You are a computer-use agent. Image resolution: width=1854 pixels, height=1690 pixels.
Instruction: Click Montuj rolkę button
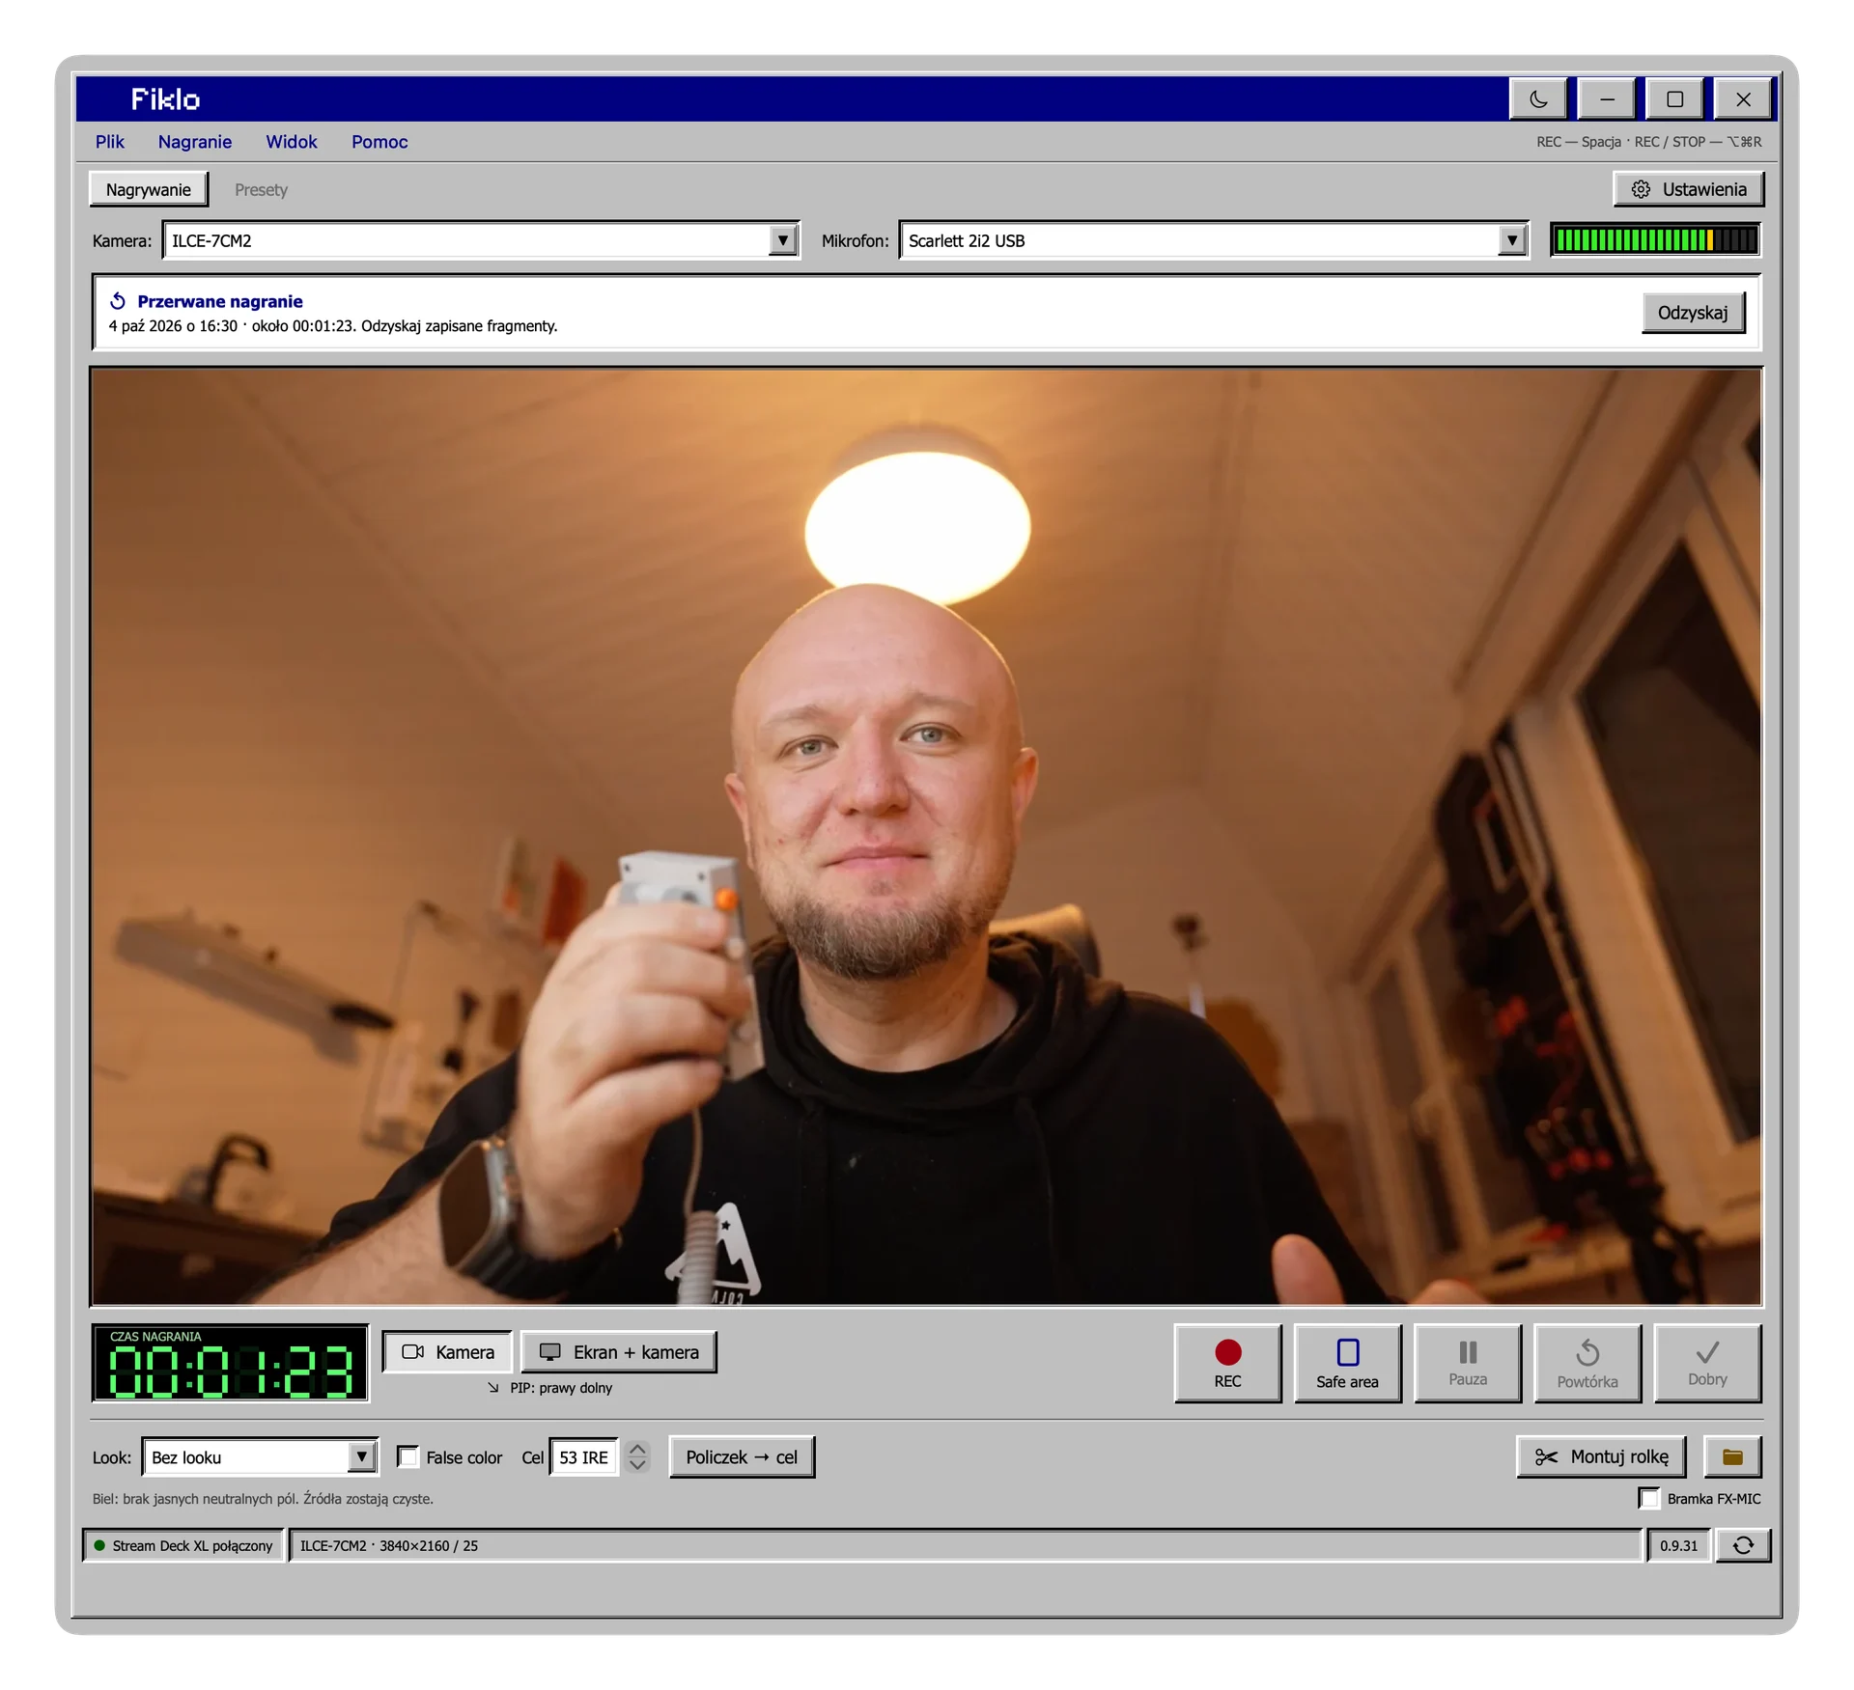point(1600,1456)
